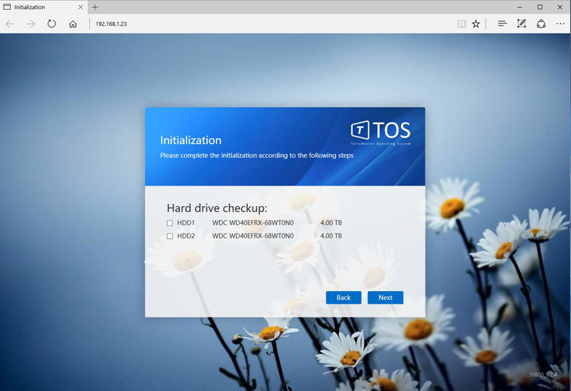The image size is (571, 391).
Task: Close the browser window
Action: (x=560, y=7)
